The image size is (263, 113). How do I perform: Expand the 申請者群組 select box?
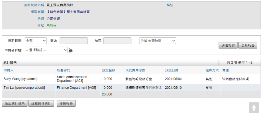(x=46, y=50)
